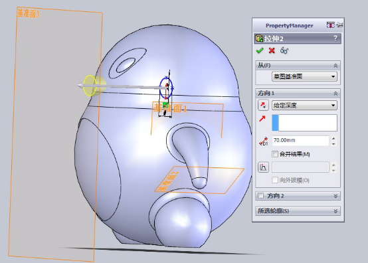The image size is (368, 263).
Task: Click the draft on/off icon
Action: 263,167
